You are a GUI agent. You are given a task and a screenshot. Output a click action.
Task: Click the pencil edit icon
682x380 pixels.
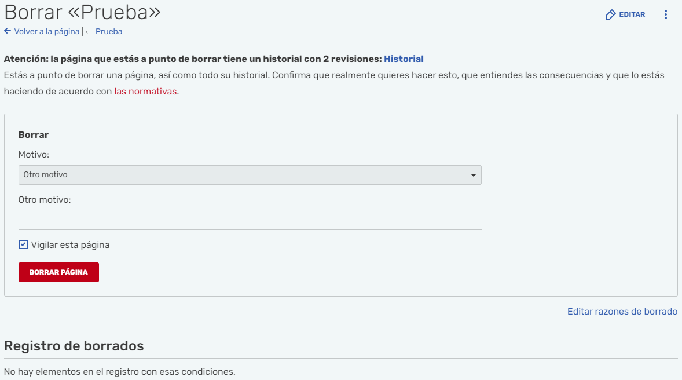(610, 14)
